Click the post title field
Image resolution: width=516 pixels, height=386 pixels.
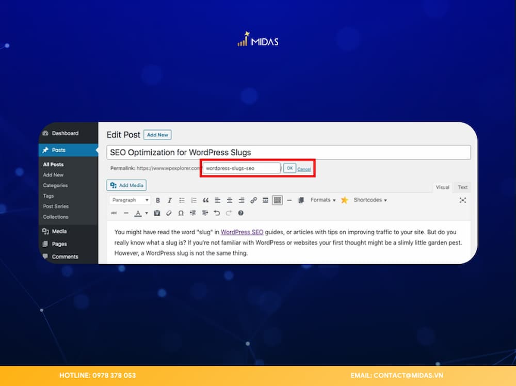(288, 152)
